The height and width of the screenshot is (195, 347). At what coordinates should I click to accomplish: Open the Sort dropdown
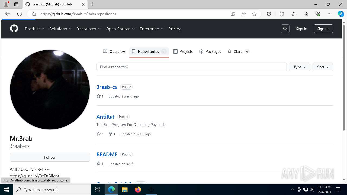(x=323, y=67)
